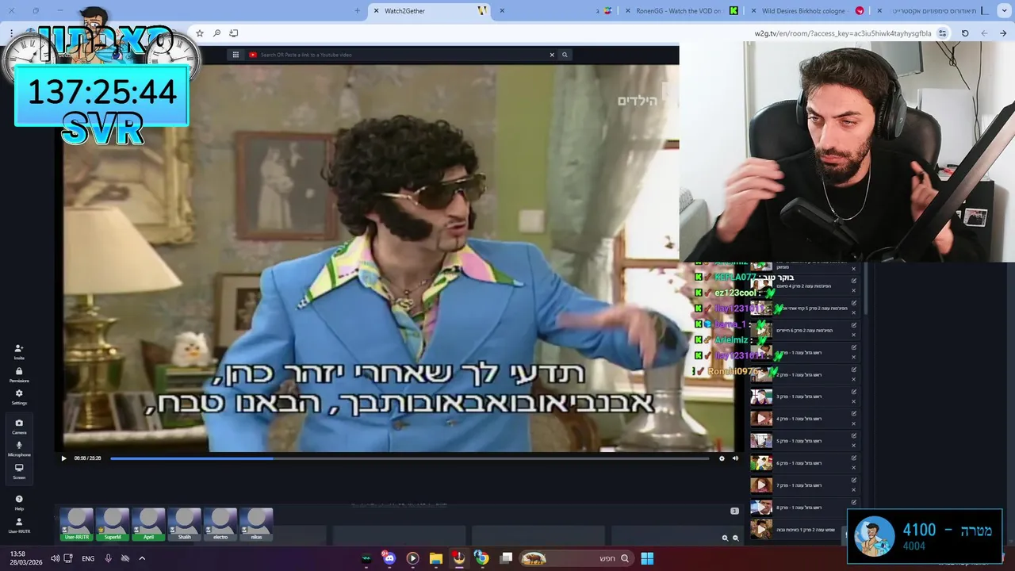Select playlist title שמש עונה 2 פרק 1

pyautogui.click(x=806, y=530)
